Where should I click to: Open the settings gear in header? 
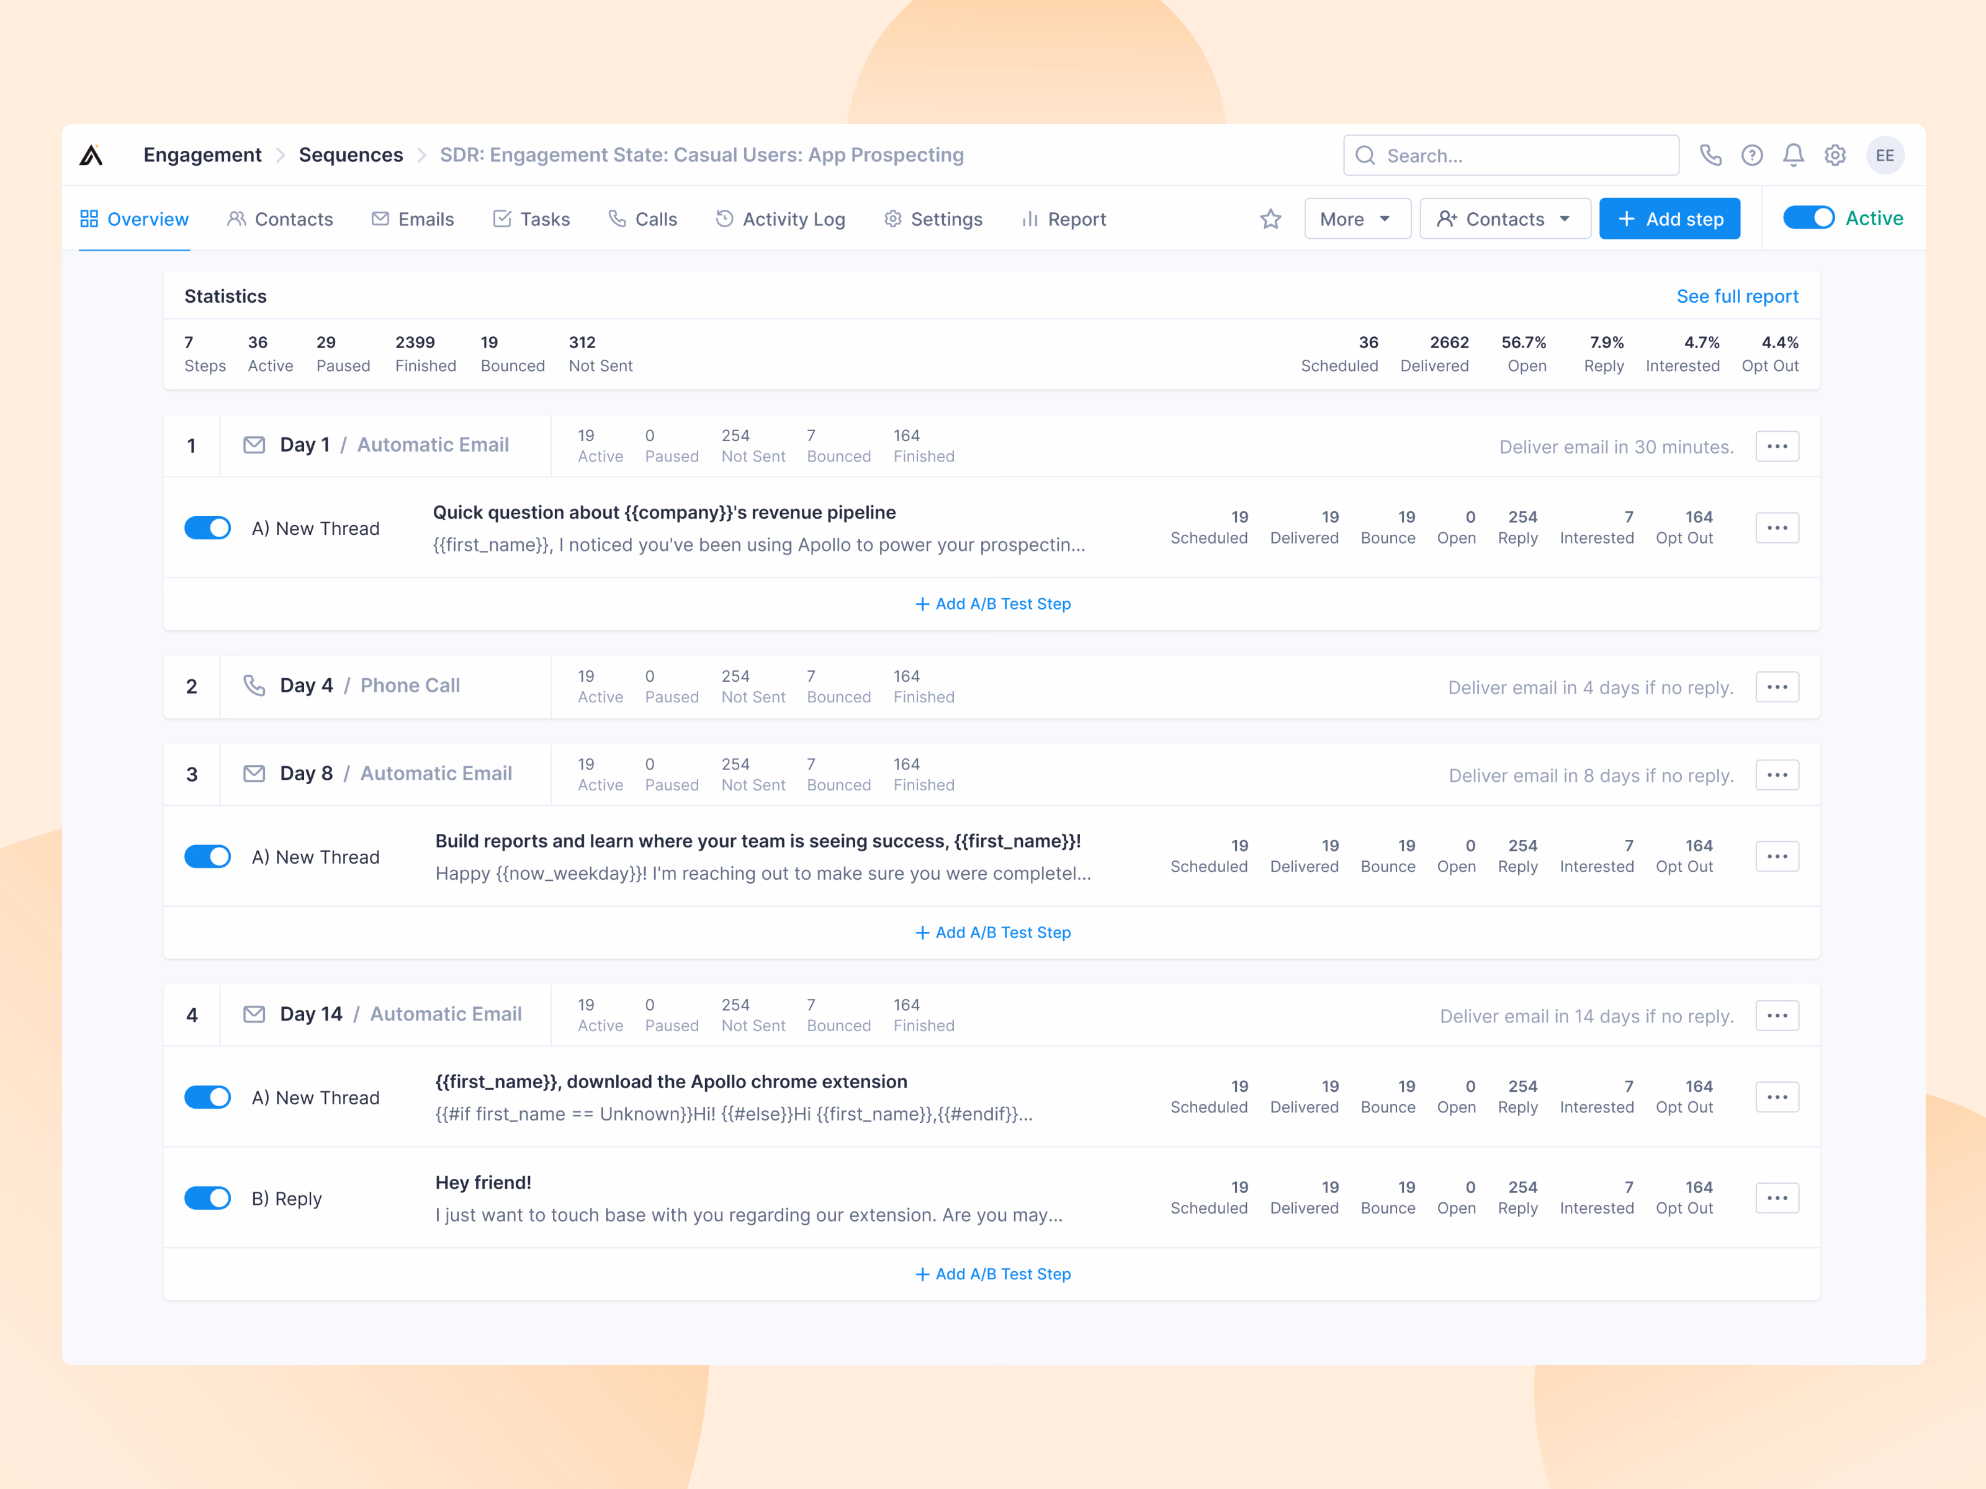(x=1835, y=155)
